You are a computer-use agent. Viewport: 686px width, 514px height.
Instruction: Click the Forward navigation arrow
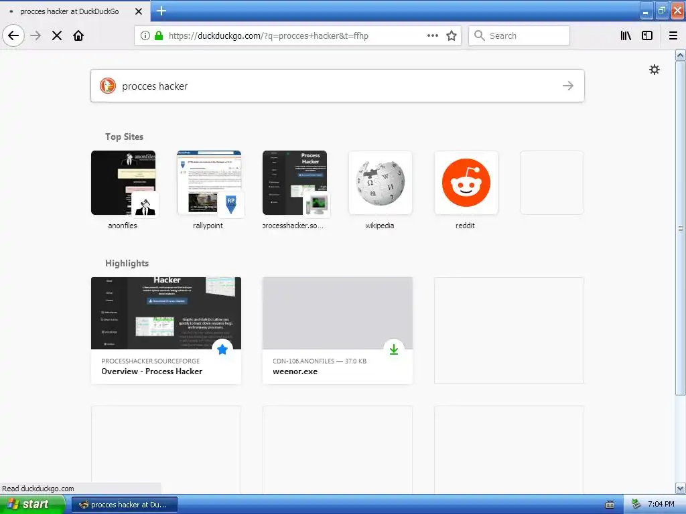36,35
